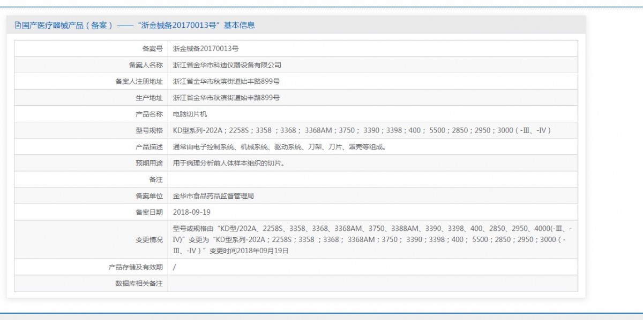
Task: Click the 备案人注册地址 address value
Action: coord(226,82)
